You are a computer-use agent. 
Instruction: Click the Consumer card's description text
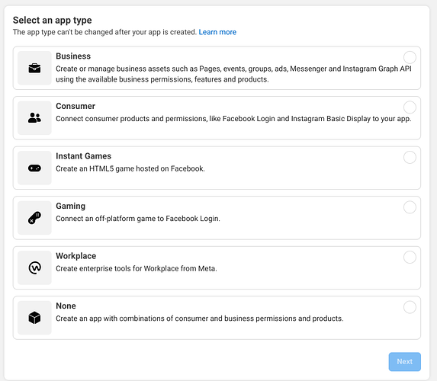[233, 119]
